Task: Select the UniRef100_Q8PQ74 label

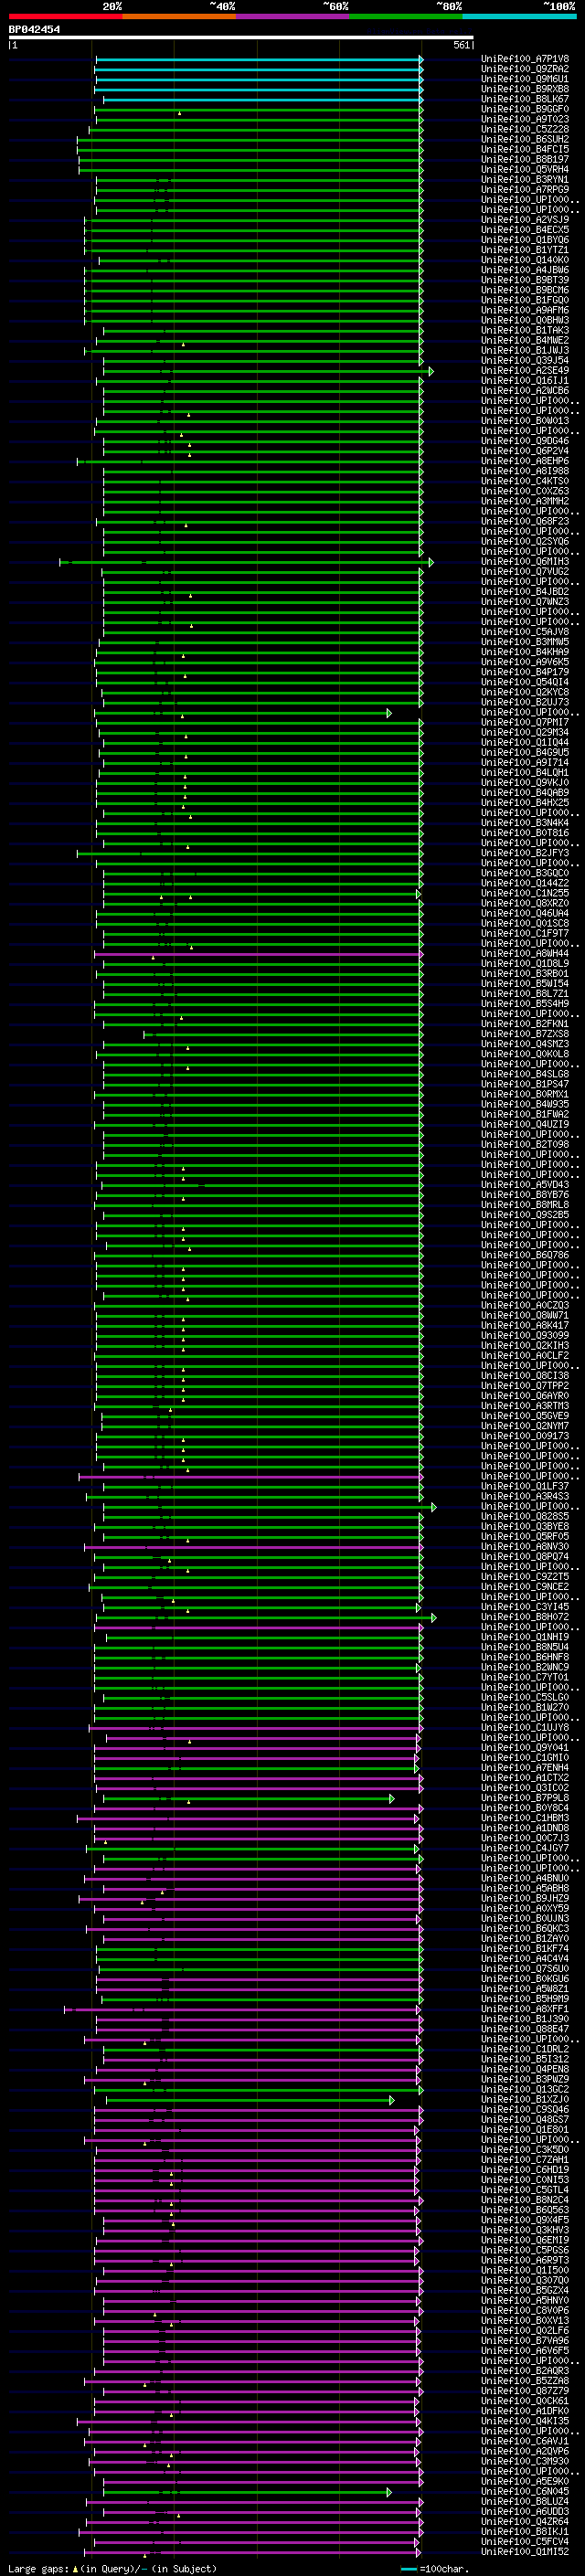Action: tap(525, 1557)
